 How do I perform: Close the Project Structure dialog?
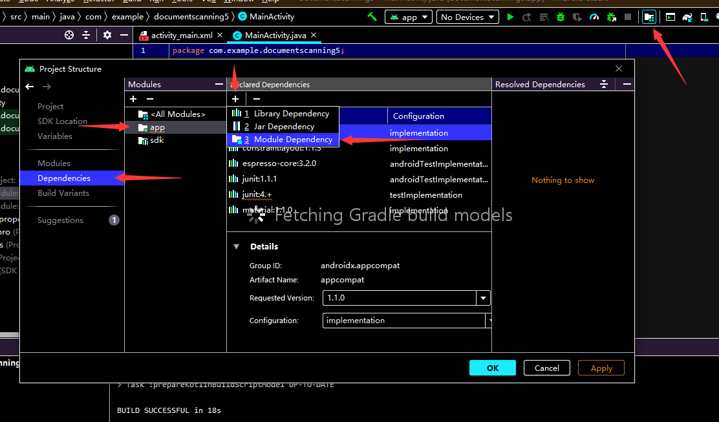(x=619, y=69)
